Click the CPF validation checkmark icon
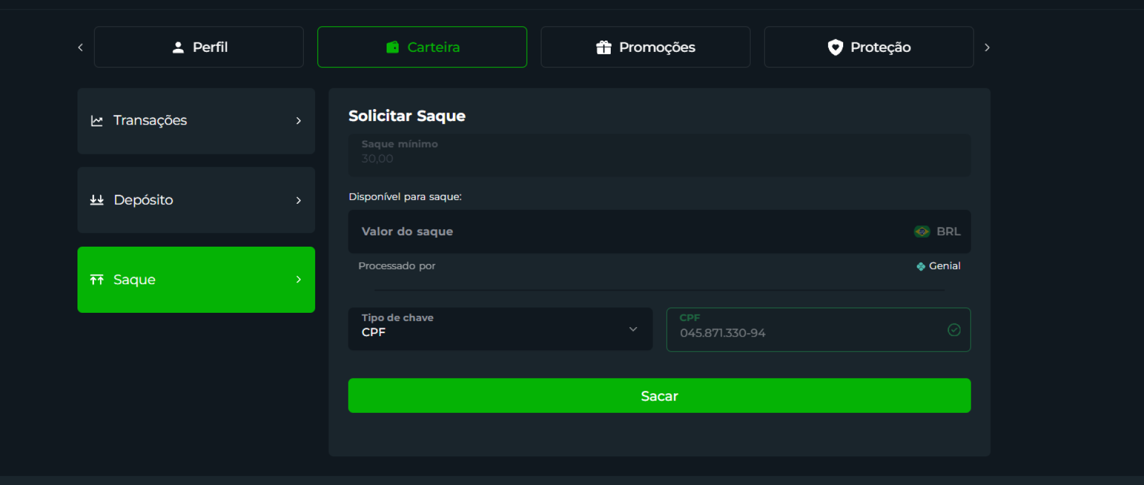1144x485 pixels. tap(954, 330)
